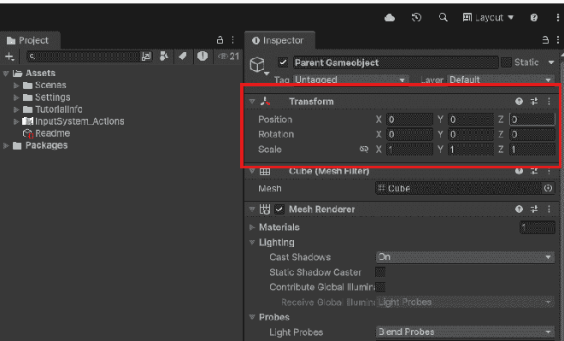Collapse the Transform component foldout
The width and height of the screenshot is (564, 341).
pyautogui.click(x=252, y=102)
